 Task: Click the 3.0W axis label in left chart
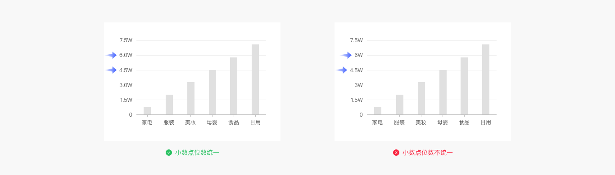click(126, 85)
